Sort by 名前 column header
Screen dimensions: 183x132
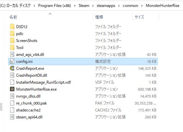click(13, 17)
